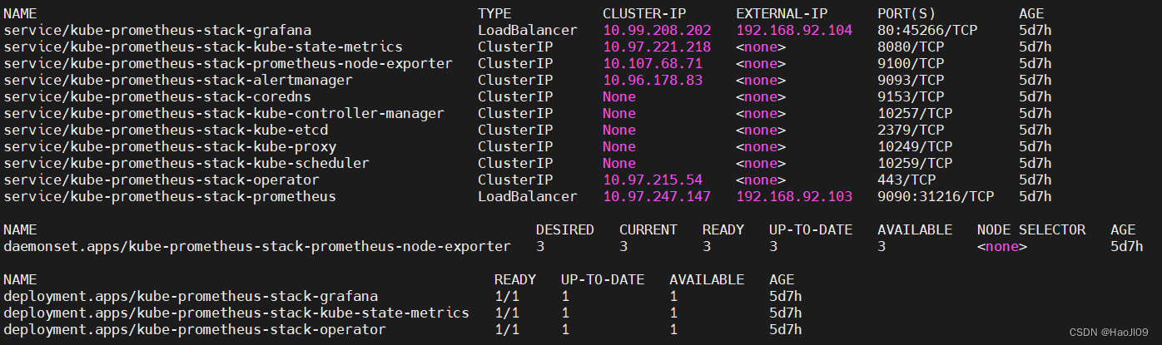Screen dimensions: 1162x345
Task: Click external IP 192.168.92.104
Action: click(x=794, y=30)
